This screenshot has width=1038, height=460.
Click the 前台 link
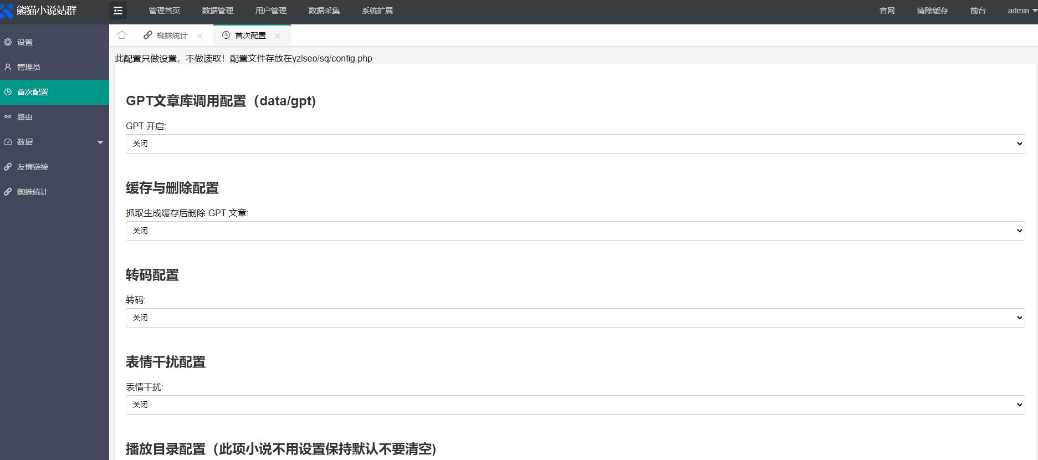pos(978,11)
